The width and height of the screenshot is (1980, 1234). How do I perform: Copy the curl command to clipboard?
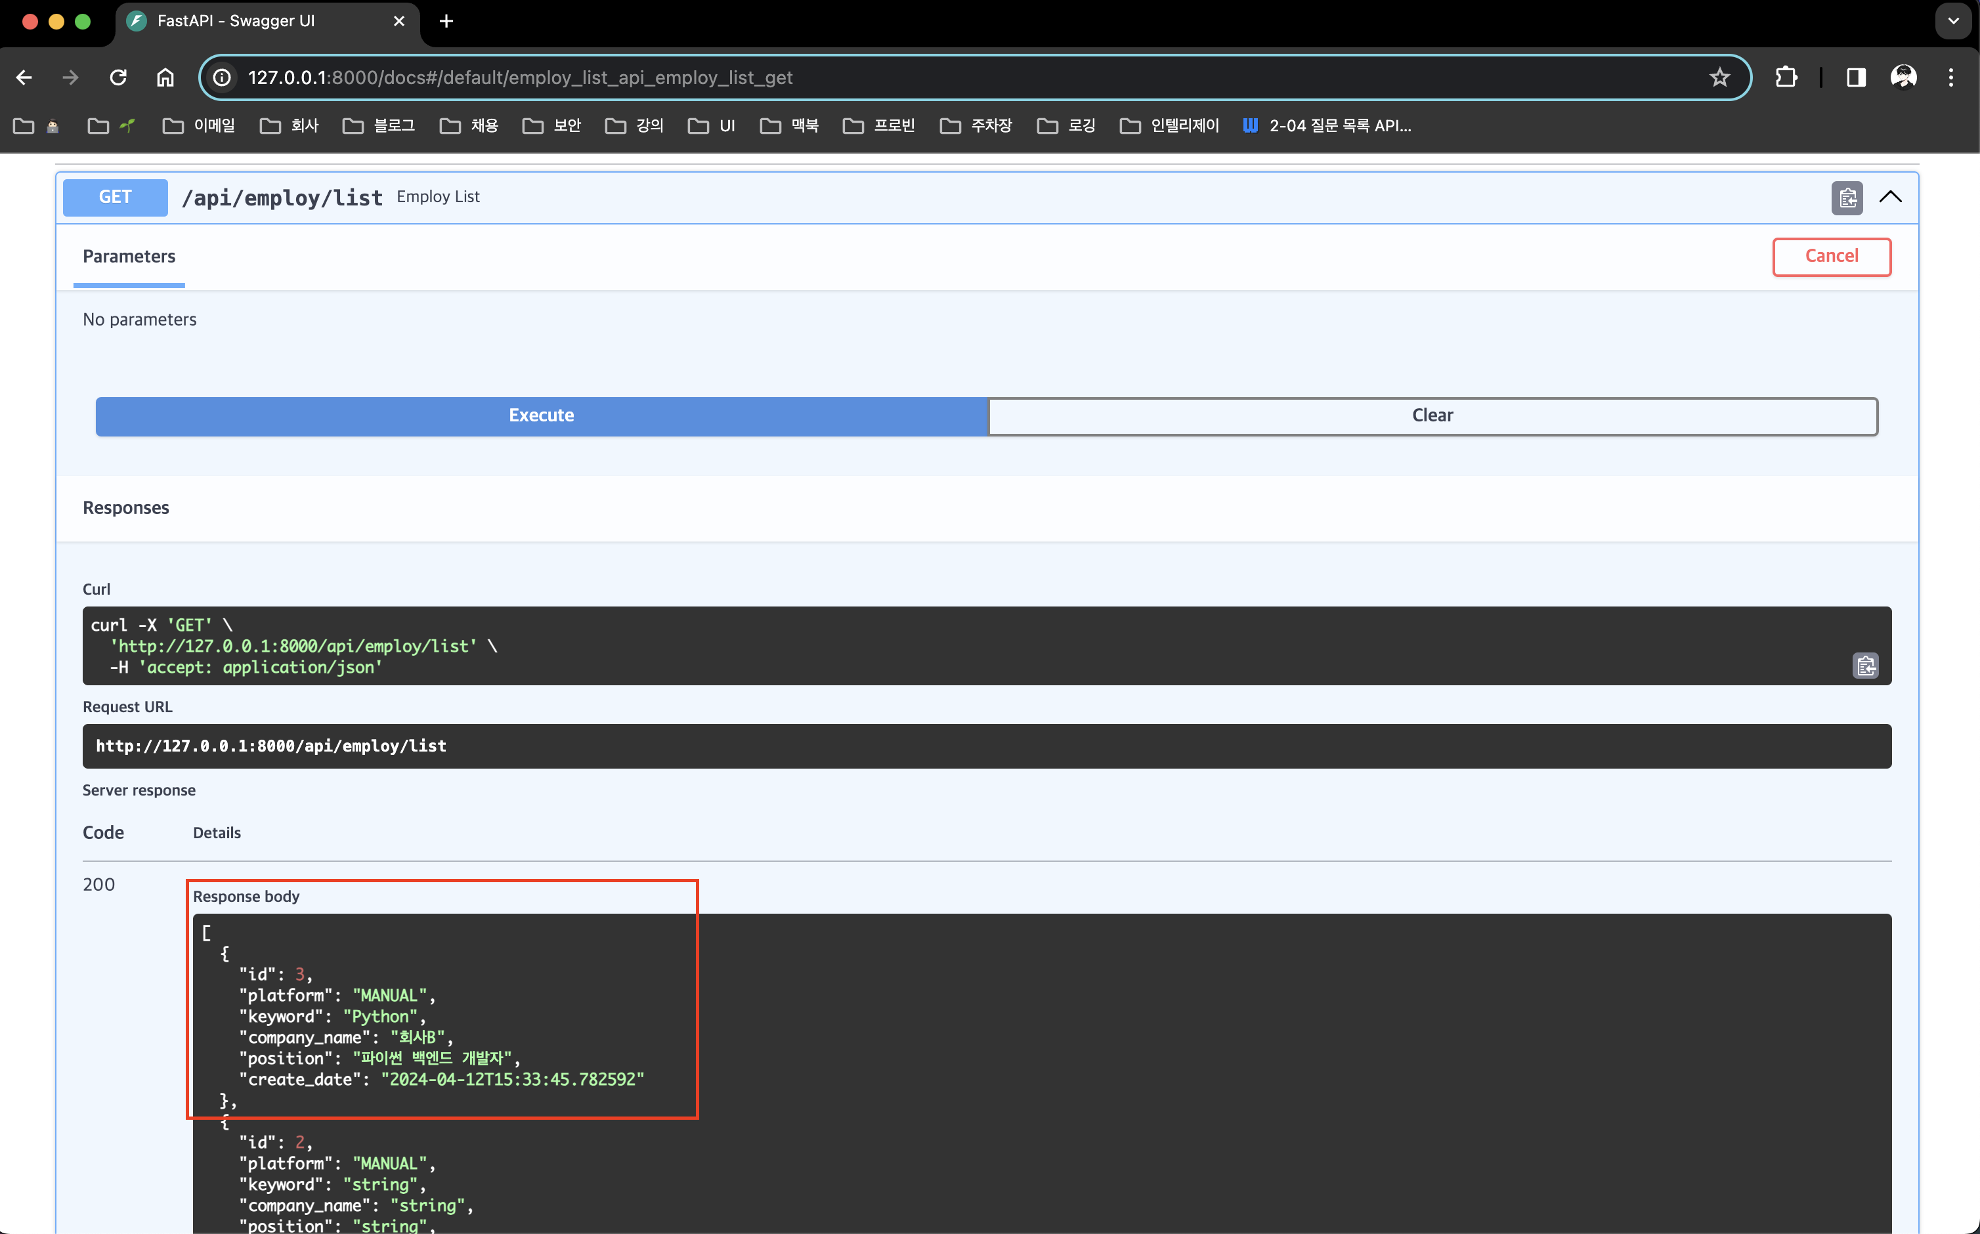pyautogui.click(x=1866, y=666)
